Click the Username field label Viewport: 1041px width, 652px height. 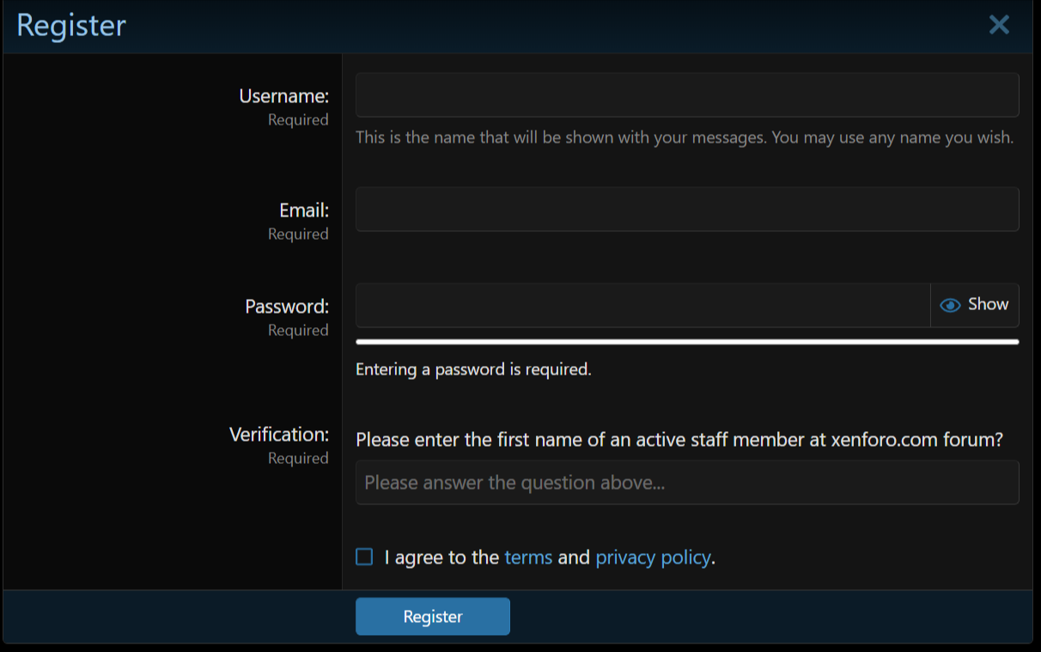[x=284, y=96]
